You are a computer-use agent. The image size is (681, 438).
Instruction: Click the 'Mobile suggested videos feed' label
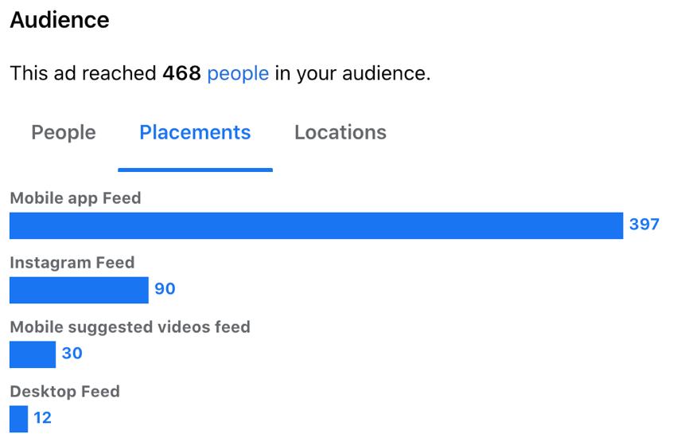130,327
